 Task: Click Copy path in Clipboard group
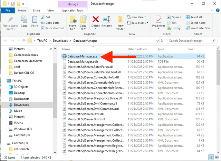point(50,23)
